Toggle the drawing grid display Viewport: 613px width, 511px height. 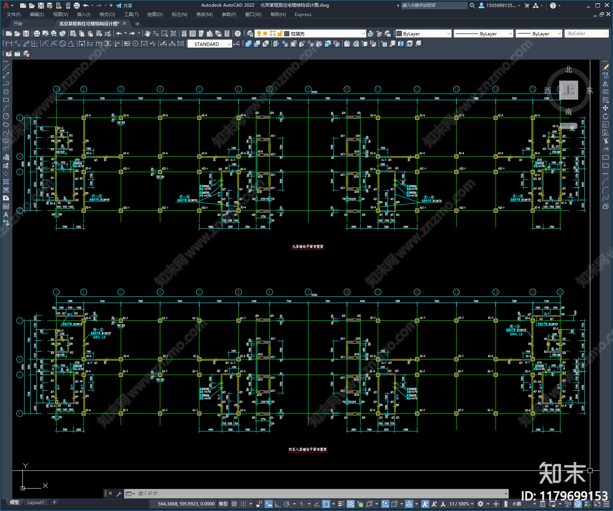click(x=234, y=504)
